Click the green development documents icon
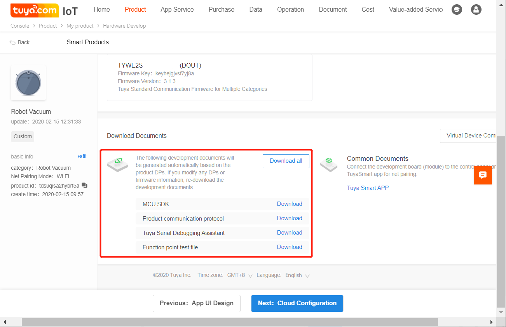Viewport: 506px width, 327px height. pos(117,164)
